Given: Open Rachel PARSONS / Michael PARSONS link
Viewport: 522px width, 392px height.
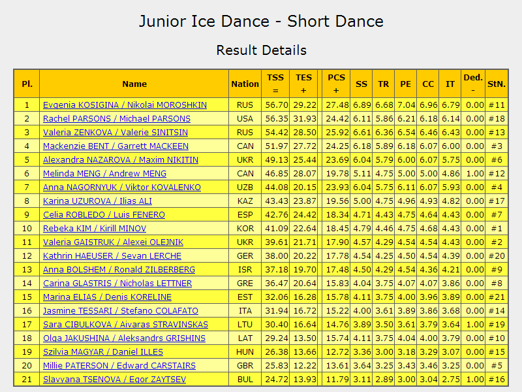Looking at the screenshot, I should [x=117, y=119].
